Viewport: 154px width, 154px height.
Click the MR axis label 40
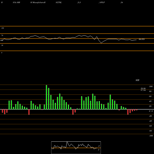click(150, 101)
